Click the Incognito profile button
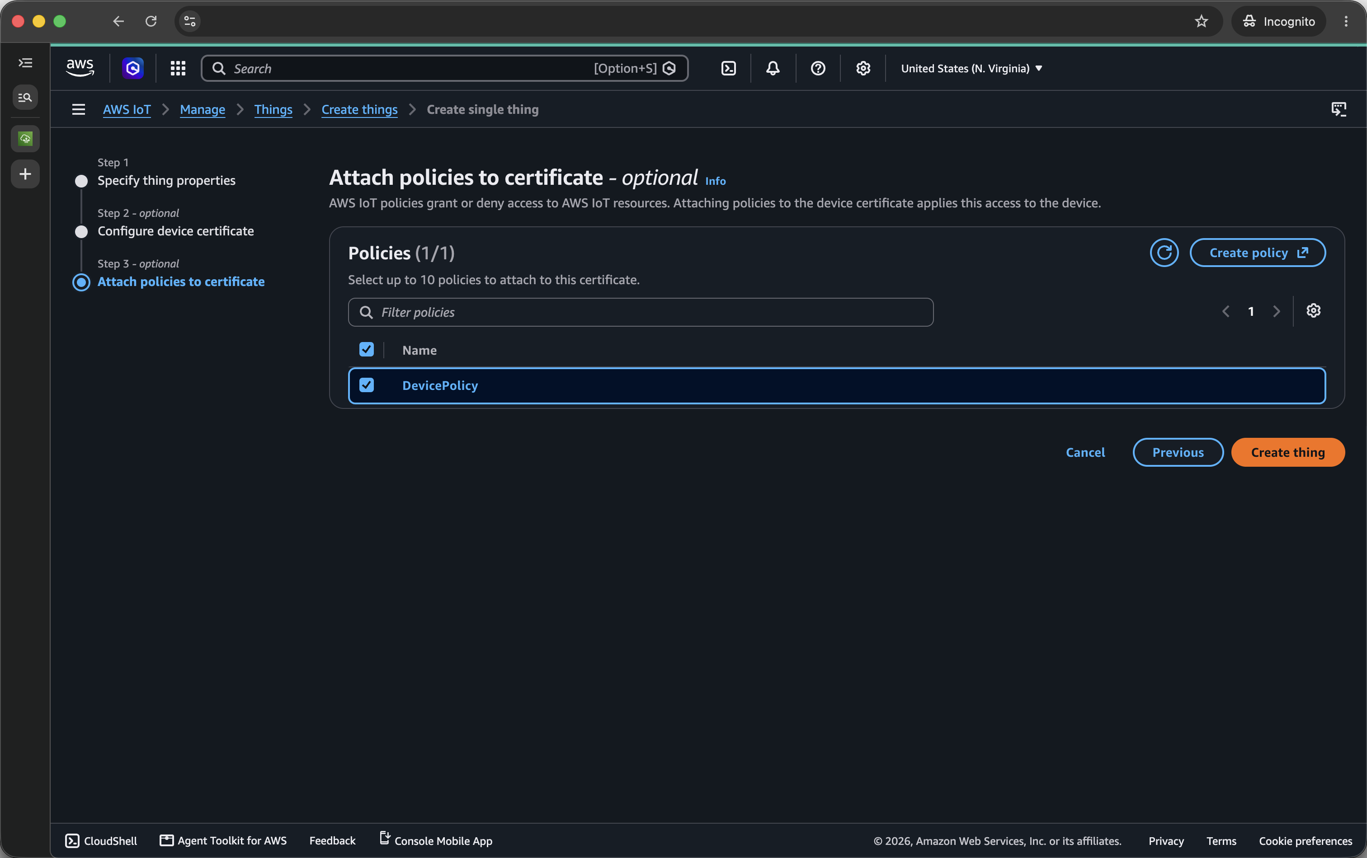The image size is (1367, 858). (1278, 21)
